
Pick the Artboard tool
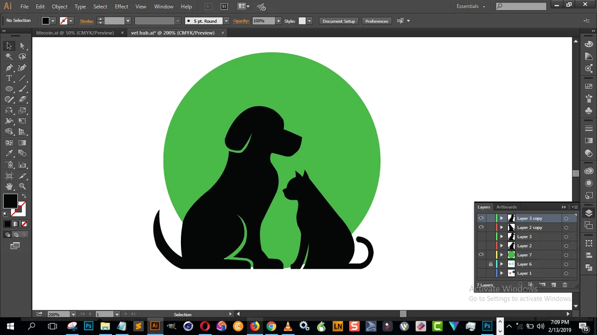9,176
